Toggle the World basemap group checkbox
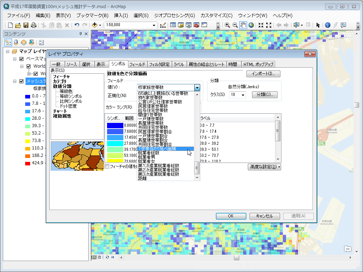Image resolution: width=363 pixels, height=272 pixels. pyautogui.click(x=28, y=66)
